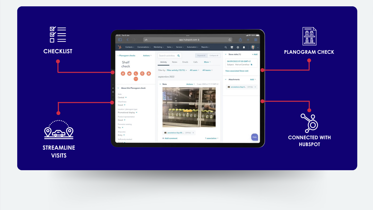Click View associated Store visit
The image size is (373, 210).
pos(237,71)
